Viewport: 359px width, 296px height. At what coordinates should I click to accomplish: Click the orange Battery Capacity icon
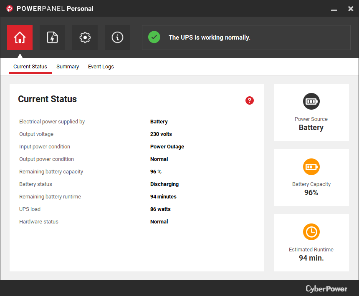pos(311,167)
